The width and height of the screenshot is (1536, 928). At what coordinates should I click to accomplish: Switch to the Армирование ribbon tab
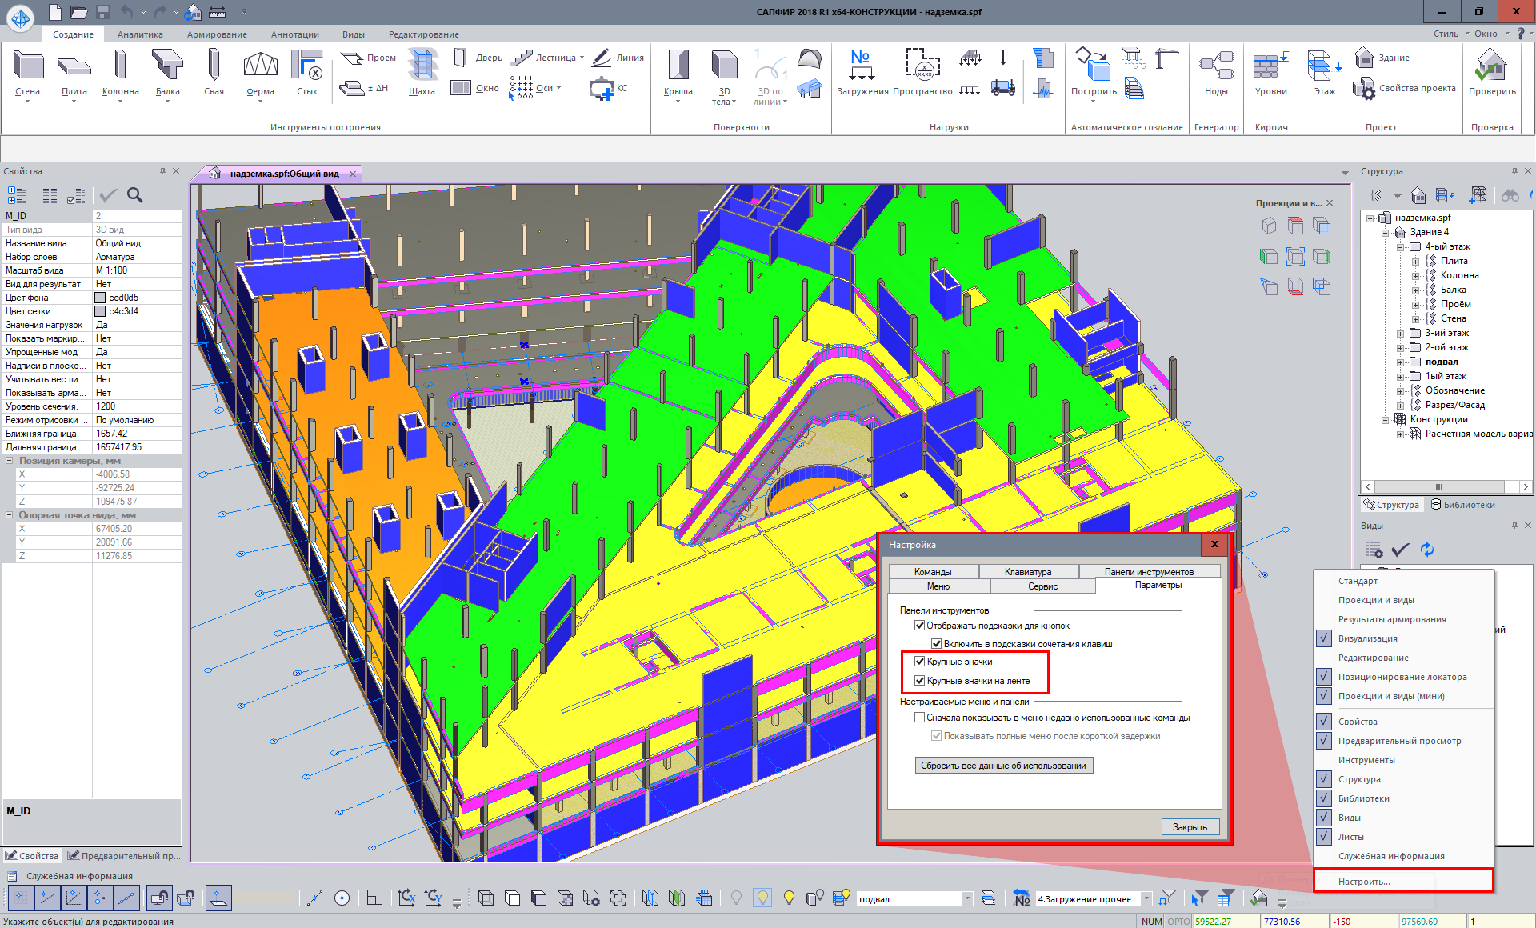[x=217, y=34]
